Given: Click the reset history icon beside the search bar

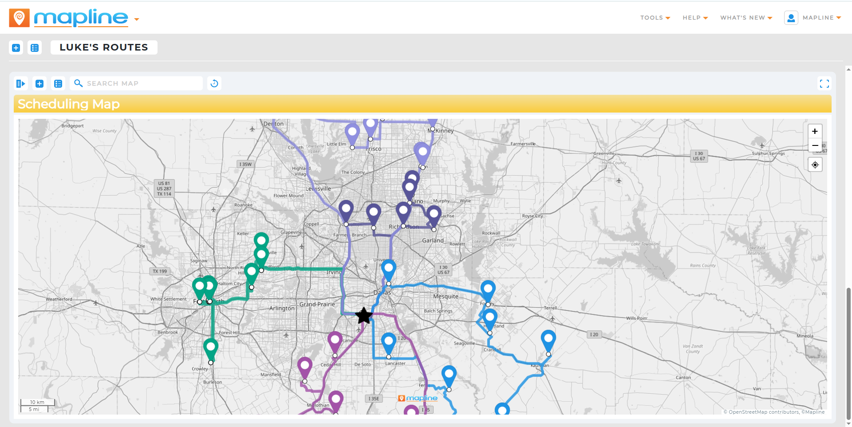Looking at the screenshot, I should click(214, 83).
